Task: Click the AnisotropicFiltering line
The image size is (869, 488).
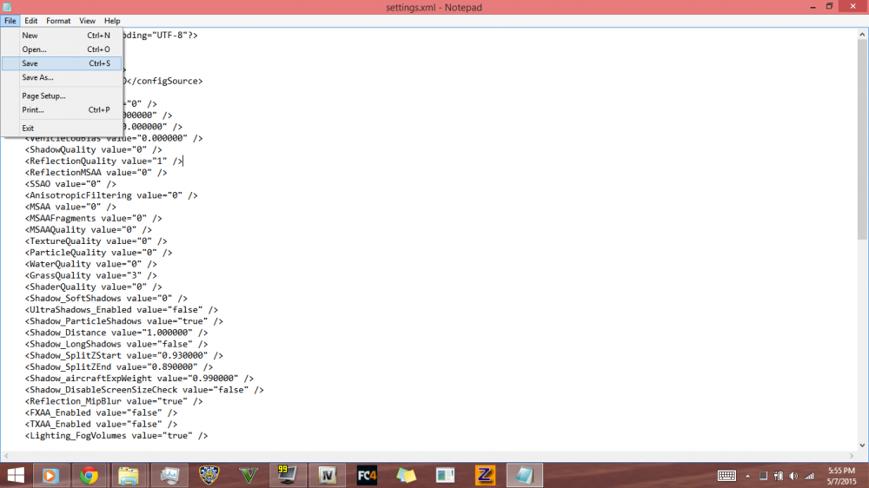Action: click(x=111, y=195)
